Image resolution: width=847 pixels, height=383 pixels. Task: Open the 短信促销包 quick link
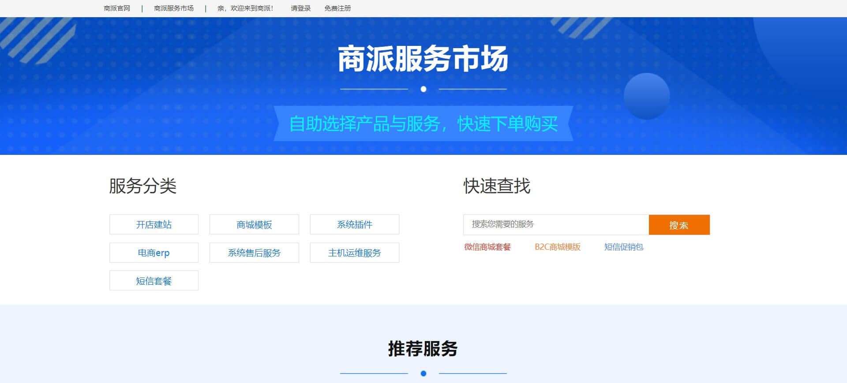click(624, 247)
